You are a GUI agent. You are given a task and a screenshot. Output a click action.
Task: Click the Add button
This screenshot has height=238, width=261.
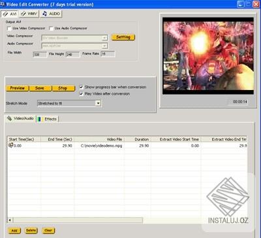(14, 231)
